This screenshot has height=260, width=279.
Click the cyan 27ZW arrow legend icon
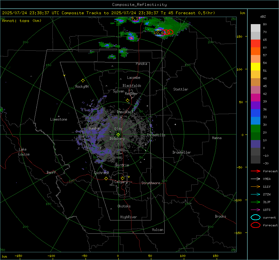[255, 194]
